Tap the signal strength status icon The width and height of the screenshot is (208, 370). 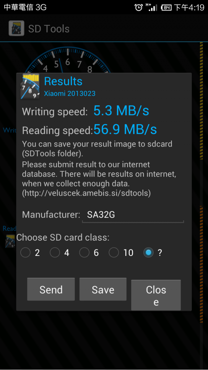click(151, 7)
